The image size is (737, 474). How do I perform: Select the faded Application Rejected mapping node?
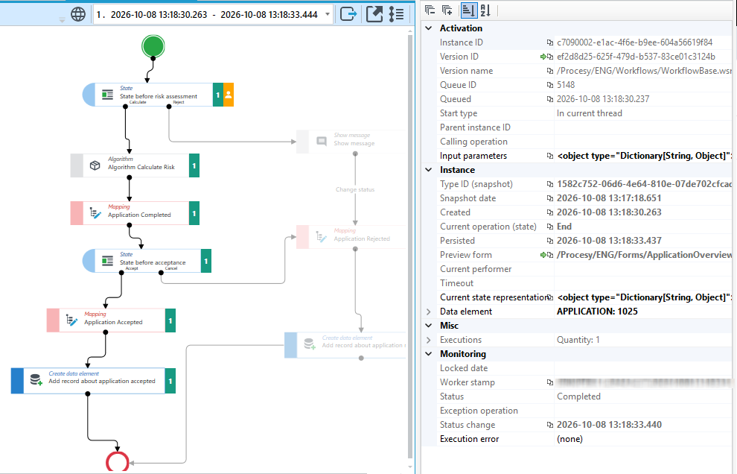point(351,236)
